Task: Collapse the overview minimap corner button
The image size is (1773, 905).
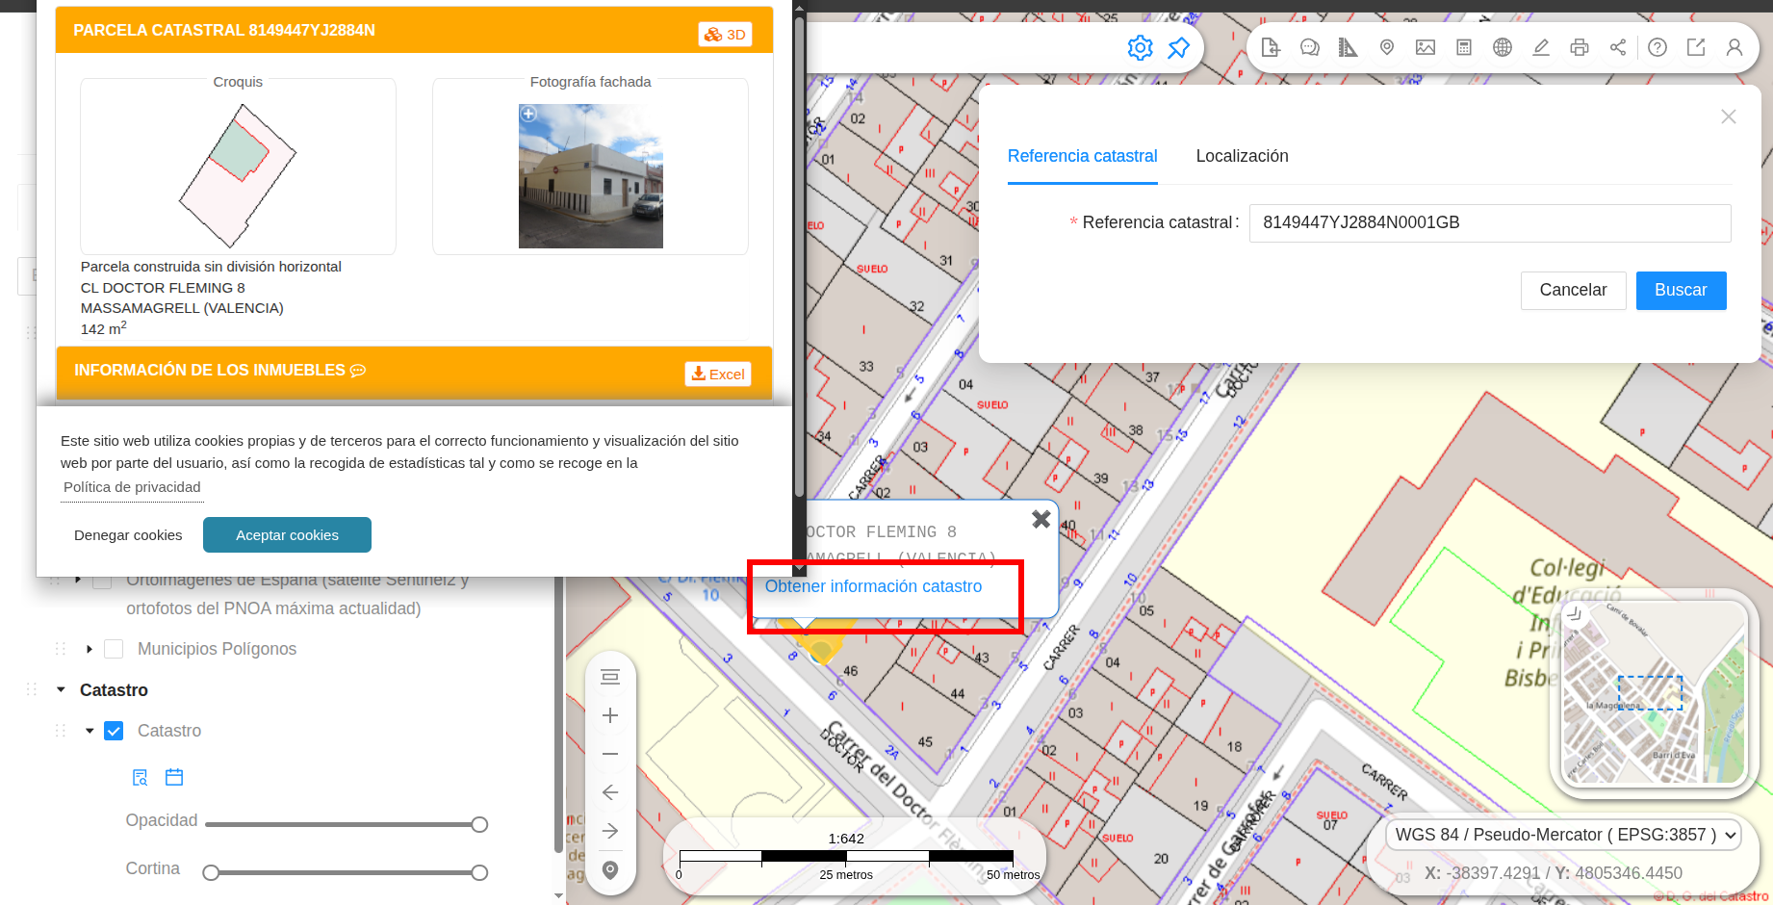Action: point(1575,613)
